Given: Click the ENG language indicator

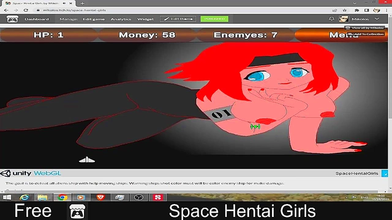Looking at the screenshot, I should [x=364, y=197].
